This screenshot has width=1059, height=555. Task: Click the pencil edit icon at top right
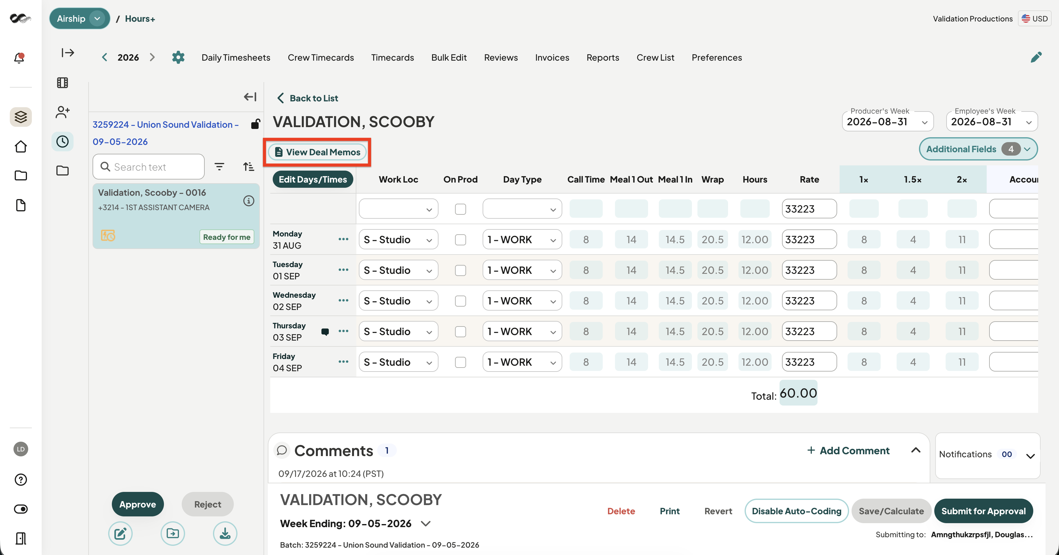(1036, 57)
